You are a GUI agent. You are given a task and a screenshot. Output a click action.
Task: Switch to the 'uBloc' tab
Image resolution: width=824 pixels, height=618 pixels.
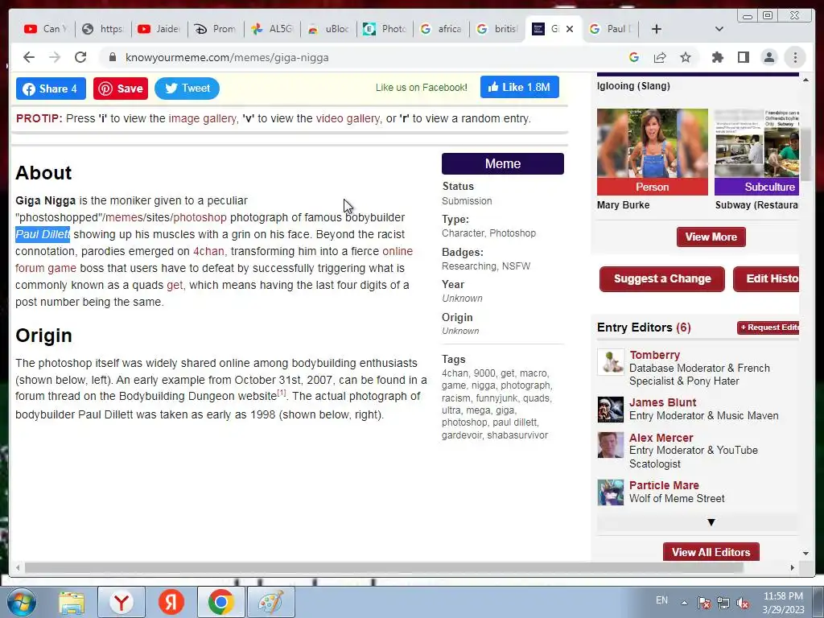pyautogui.click(x=329, y=29)
